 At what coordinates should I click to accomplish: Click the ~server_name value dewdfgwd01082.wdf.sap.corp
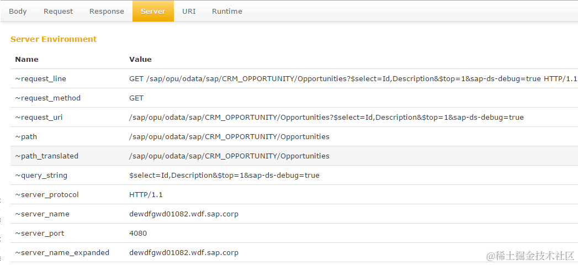coord(184,214)
